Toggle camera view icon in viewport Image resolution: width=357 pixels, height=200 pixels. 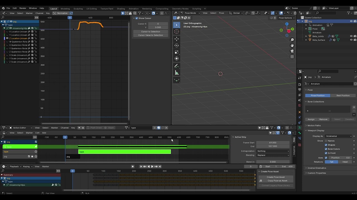[x=292, y=51]
